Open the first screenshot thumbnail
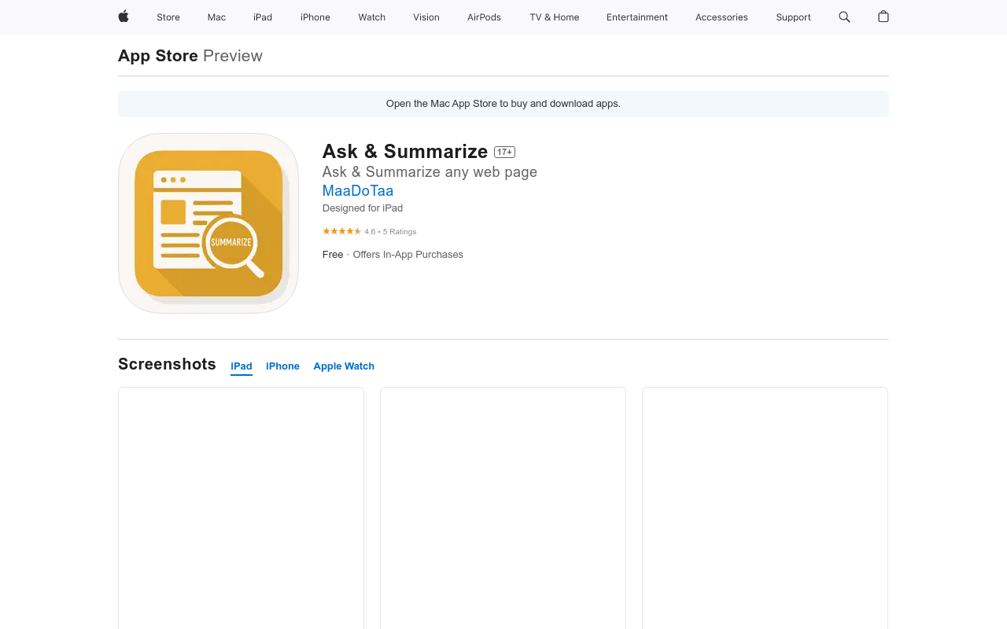 [x=241, y=508]
